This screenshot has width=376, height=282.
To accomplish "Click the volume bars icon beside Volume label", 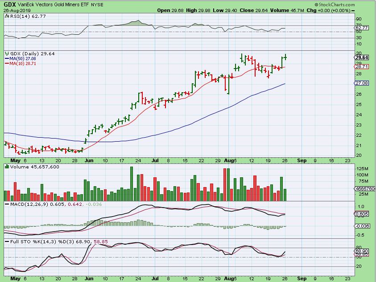I will tap(7, 167).
